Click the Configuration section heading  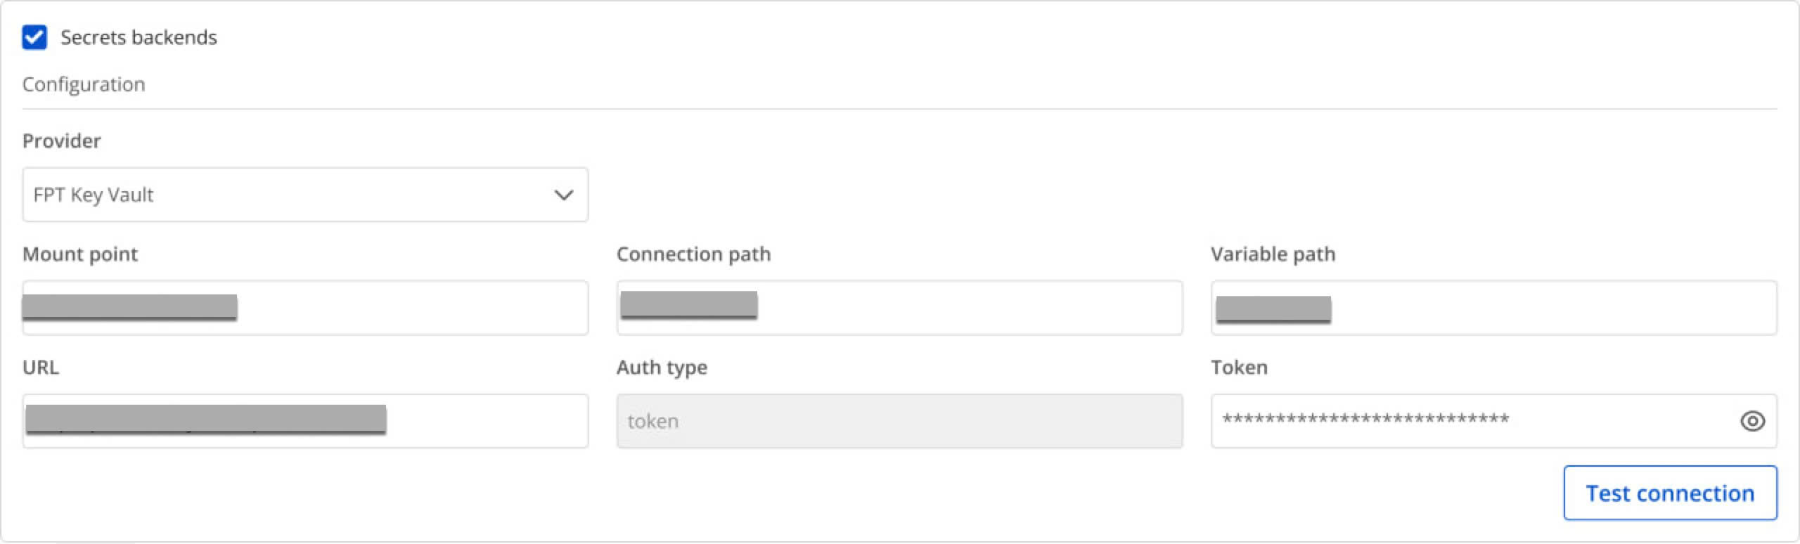84,84
